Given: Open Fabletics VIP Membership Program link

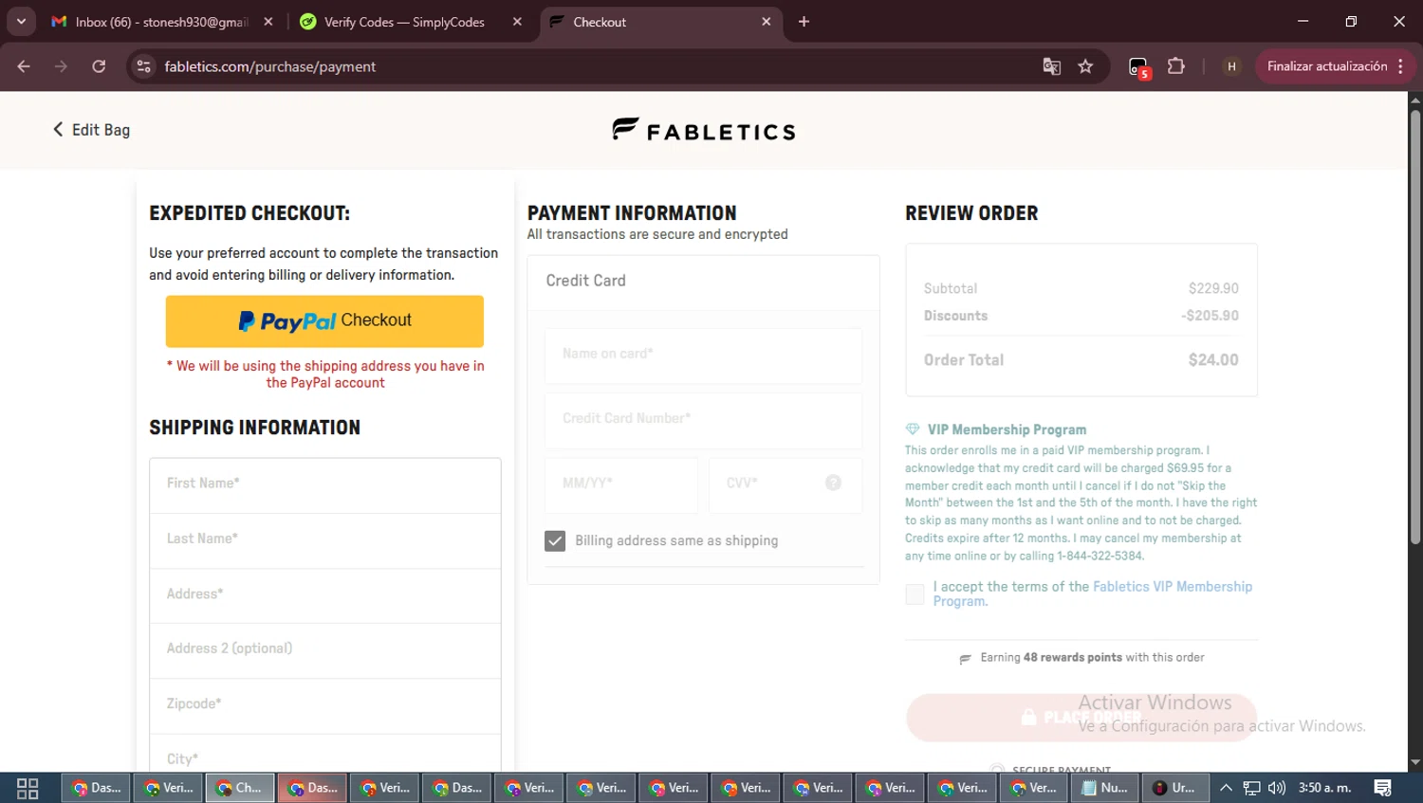Looking at the screenshot, I should tap(1092, 593).
